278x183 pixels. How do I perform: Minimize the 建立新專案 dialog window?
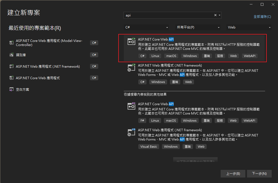(251, 4)
